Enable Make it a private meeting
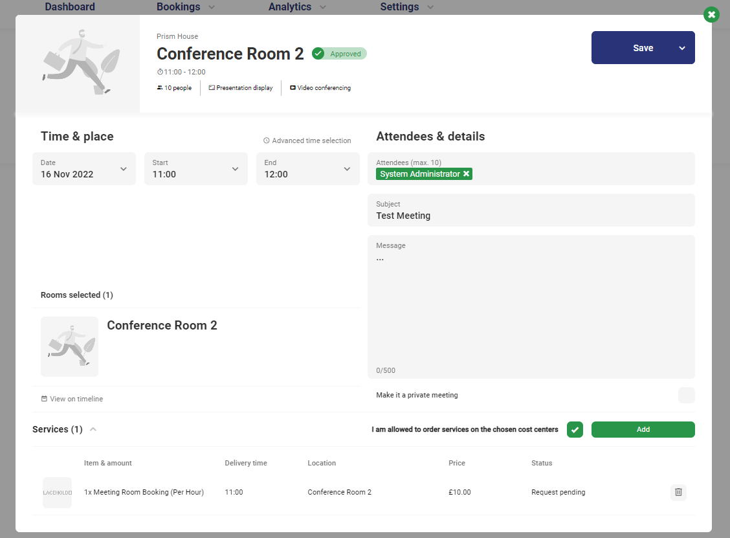 coord(686,395)
